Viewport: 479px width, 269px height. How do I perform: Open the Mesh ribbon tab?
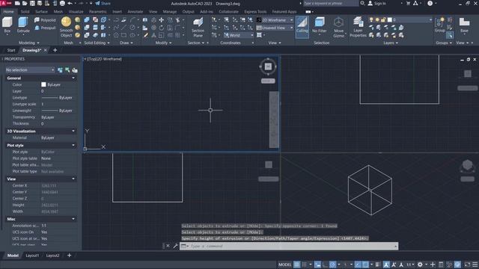(58, 12)
